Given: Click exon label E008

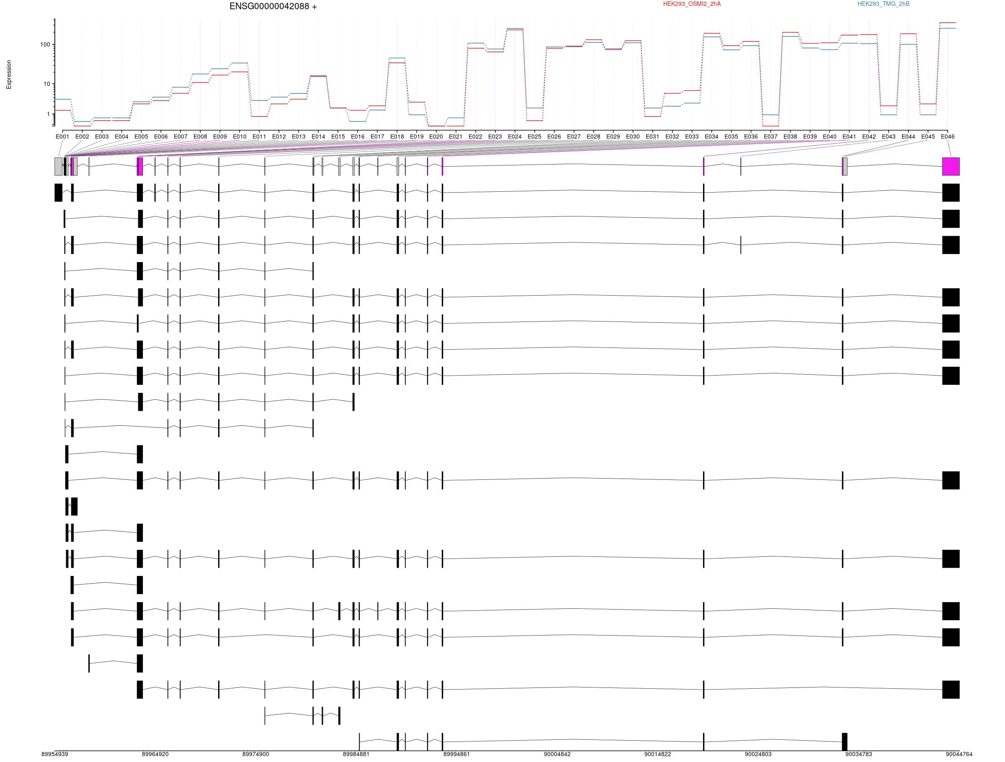Looking at the screenshot, I should coord(200,137).
